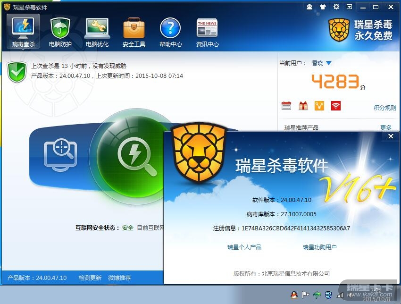Image resolution: width=401 pixels, height=304 pixels.
Task: Open QQ penguin icon in system tray
Action: tap(294, 295)
